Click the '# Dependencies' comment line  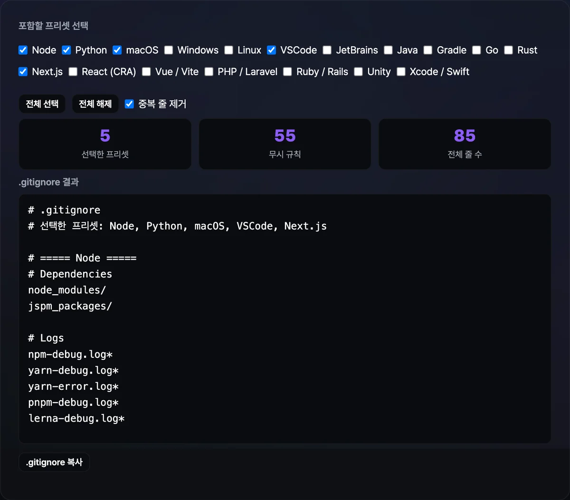(x=70, y=274)
